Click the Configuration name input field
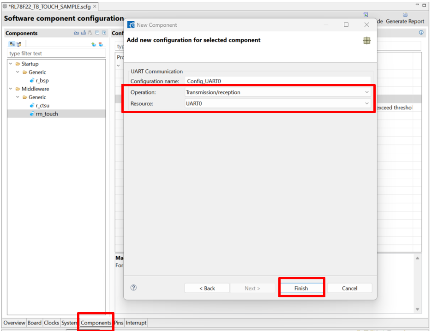 coord(277,81)
